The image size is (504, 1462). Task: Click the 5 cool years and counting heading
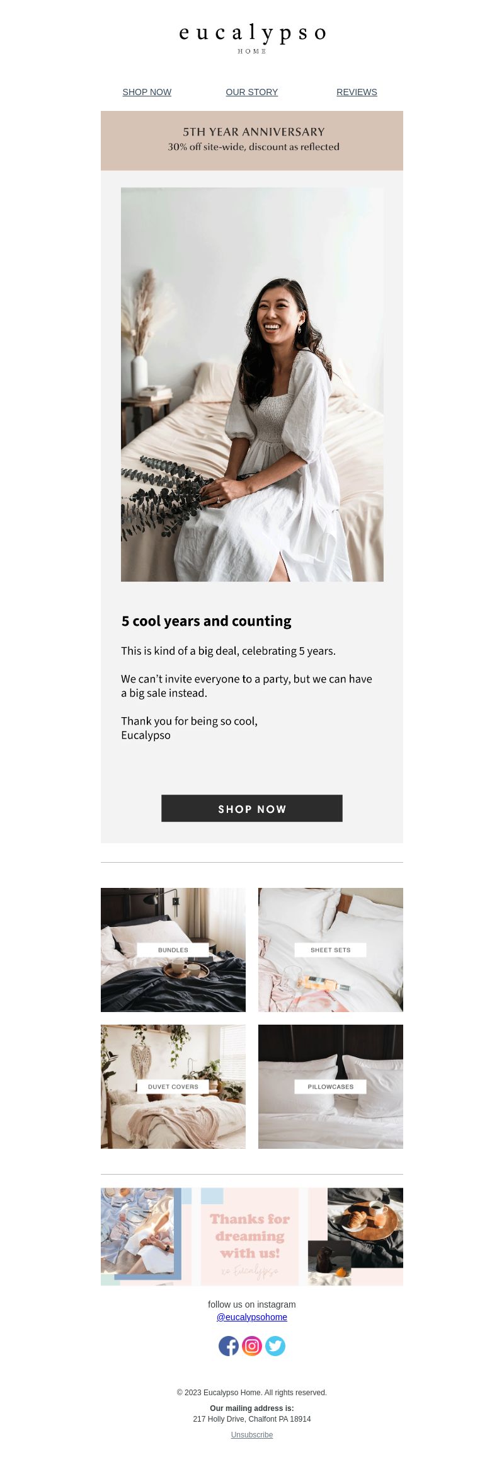[x=206, y=621]
